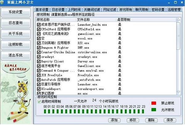The width and height of the screenshot is (185, 125).
Task: Click the 添加 button
Action: (x=114, y=120)
